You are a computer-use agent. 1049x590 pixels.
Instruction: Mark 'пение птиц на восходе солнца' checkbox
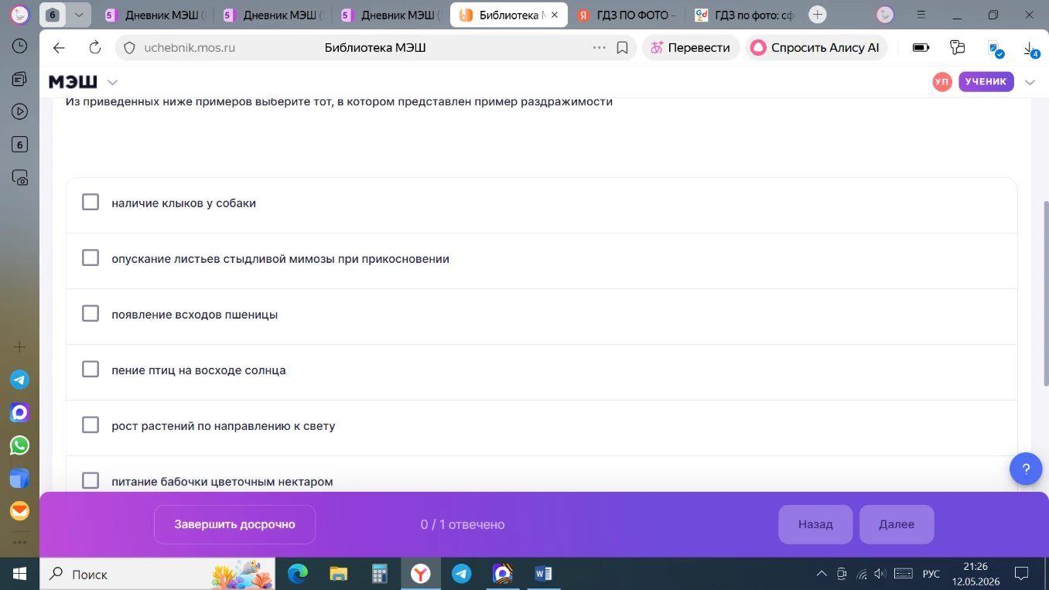pyautogui.click(x=91, y=370)
